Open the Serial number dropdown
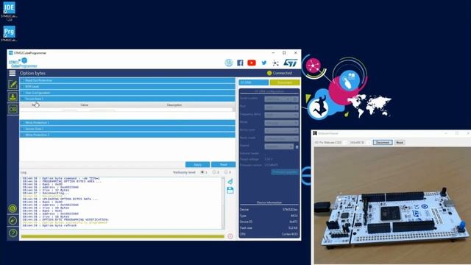The width and height of the screenshot is (471, 265). pyautogui.click(x=278, y=99)
